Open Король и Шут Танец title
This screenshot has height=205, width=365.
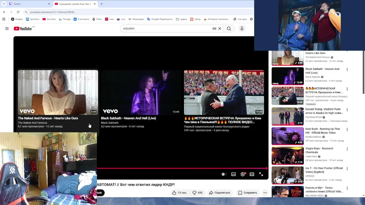(x=324, y=190)
